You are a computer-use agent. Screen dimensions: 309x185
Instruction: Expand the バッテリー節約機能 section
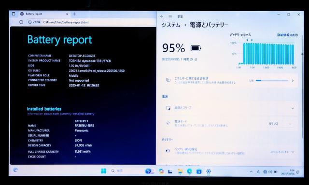[230, 151]
